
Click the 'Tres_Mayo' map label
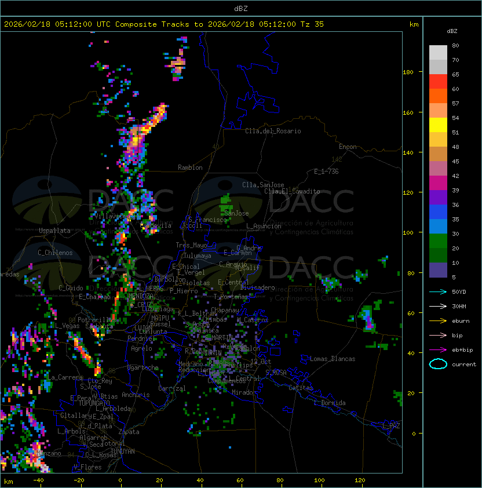click(x=191, y=245)
